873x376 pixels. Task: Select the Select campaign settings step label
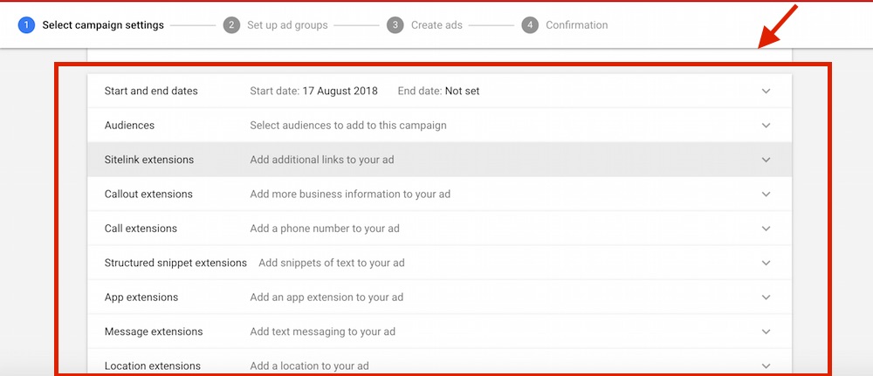coord(103,25)
